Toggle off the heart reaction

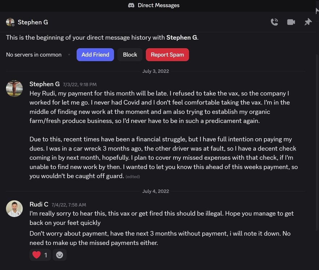click(x=40, y=255)
